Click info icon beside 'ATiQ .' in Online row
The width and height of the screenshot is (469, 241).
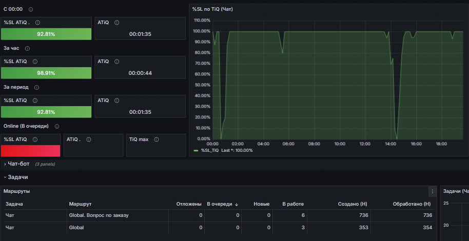coord(89,139)
